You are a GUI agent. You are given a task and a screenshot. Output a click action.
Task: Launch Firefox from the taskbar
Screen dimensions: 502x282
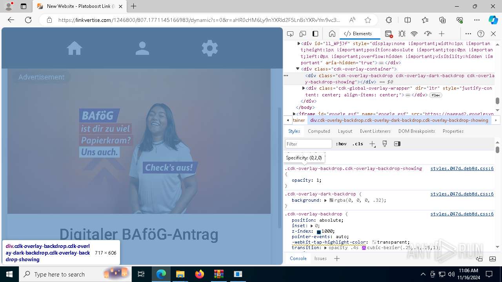(x=199, y=274)
